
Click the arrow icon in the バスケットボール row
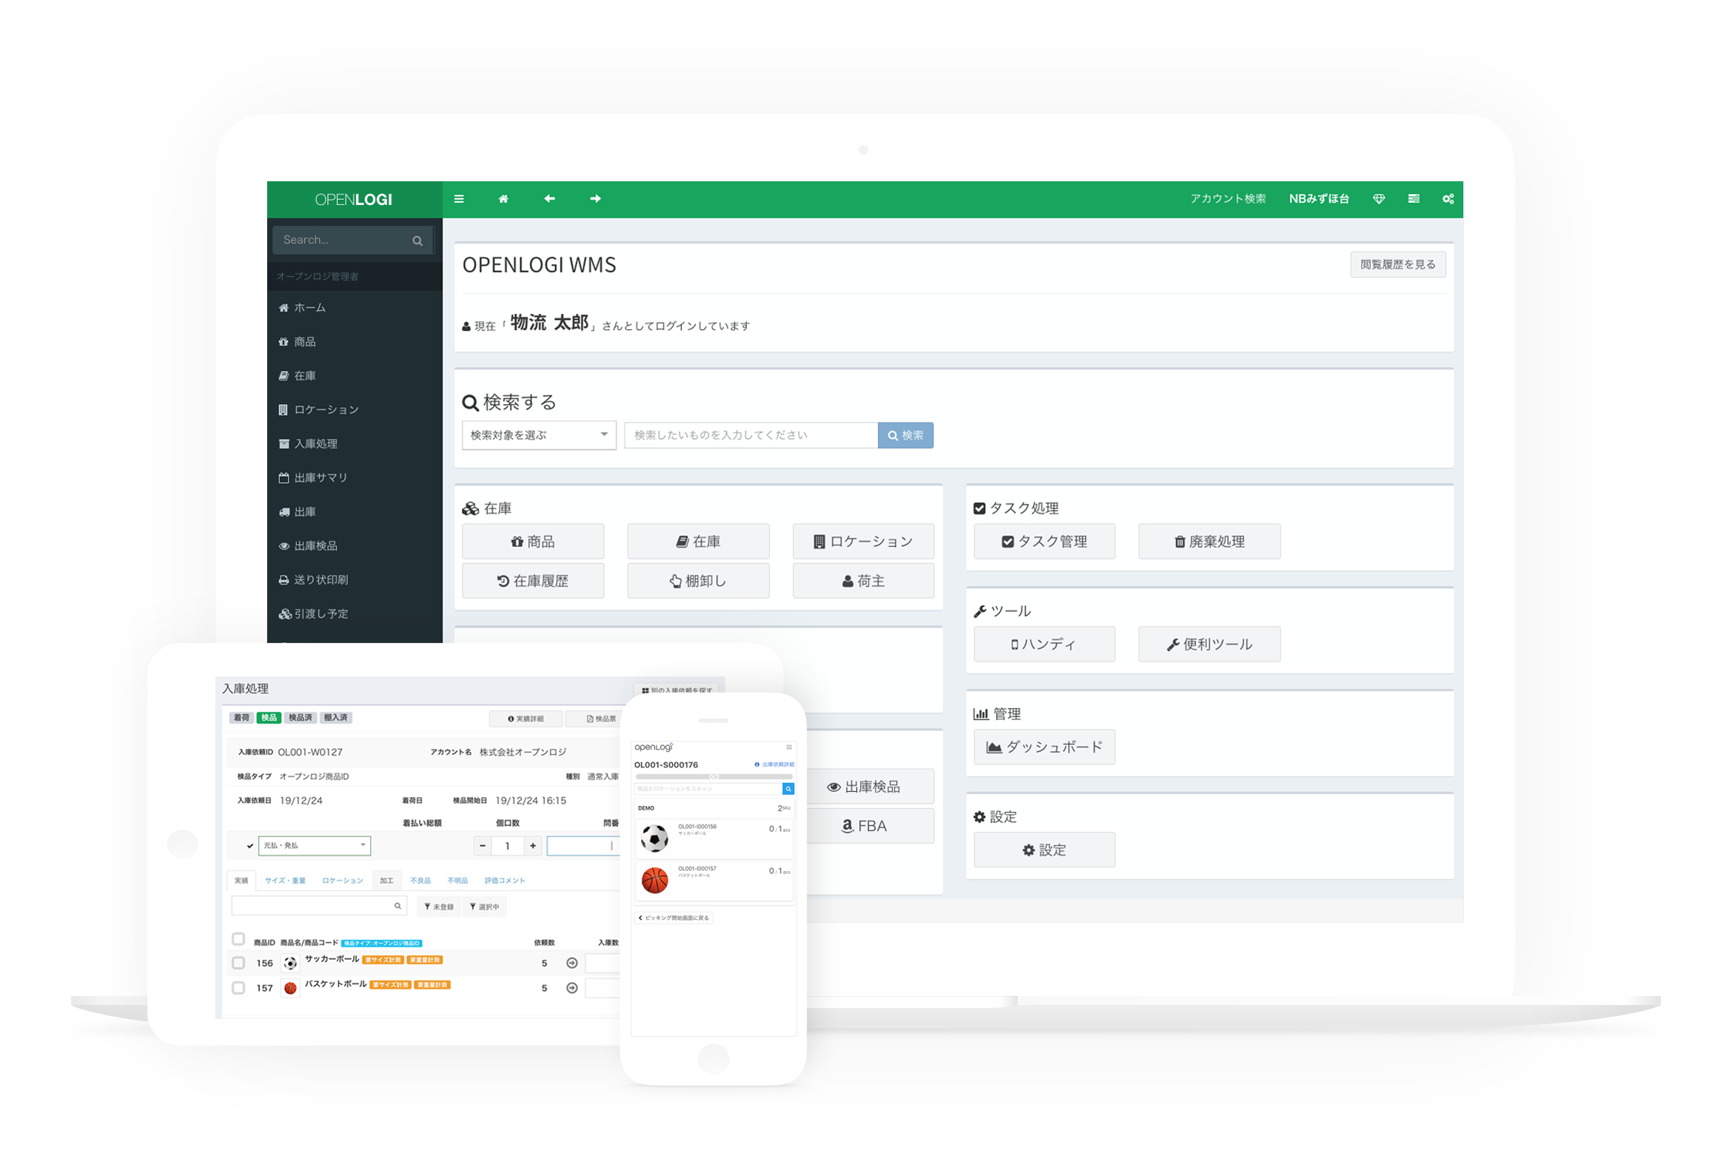(572, 988)
